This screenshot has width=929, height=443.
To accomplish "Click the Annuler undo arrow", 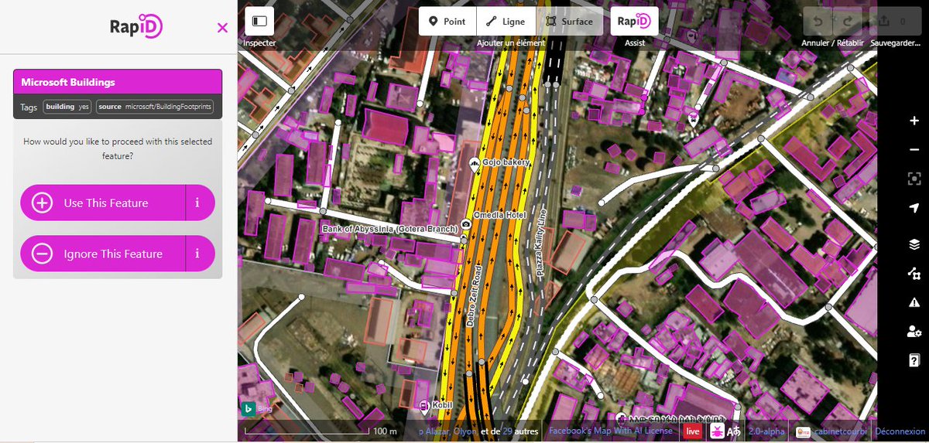I will 818,22.
